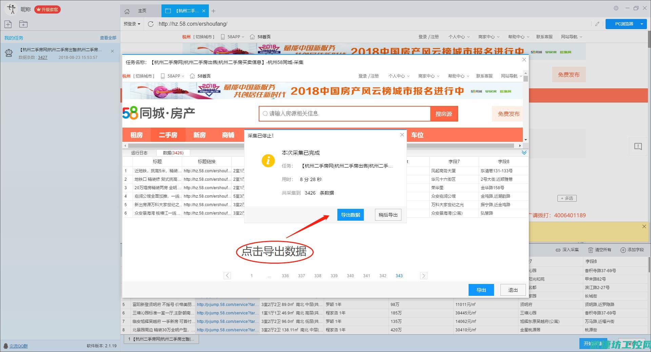Open the 预登录 dropdown

pos(132,24)
